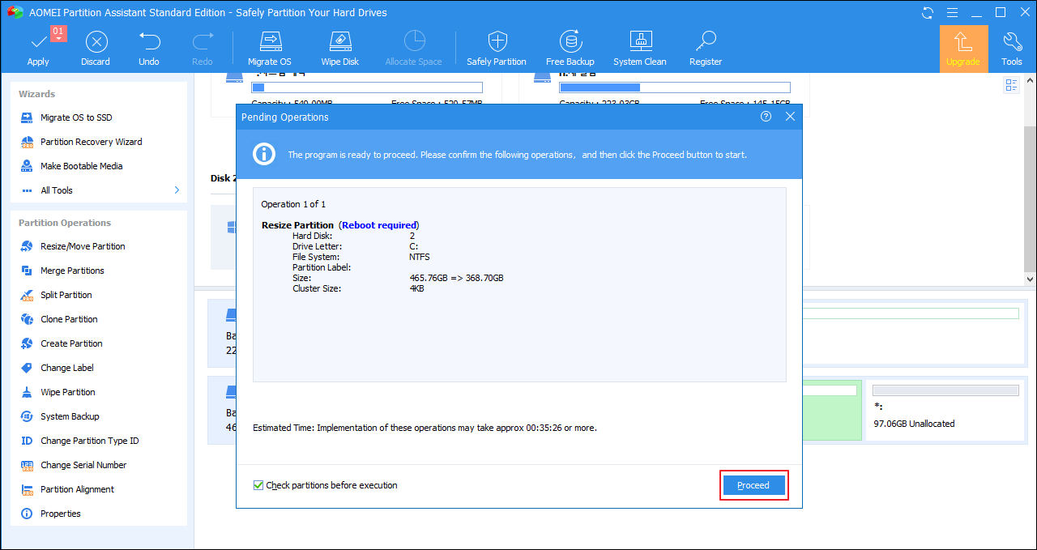This screenshot has width=1037, height=550.
Task: Open the Migrate OS tool
Action: [269, 49]
